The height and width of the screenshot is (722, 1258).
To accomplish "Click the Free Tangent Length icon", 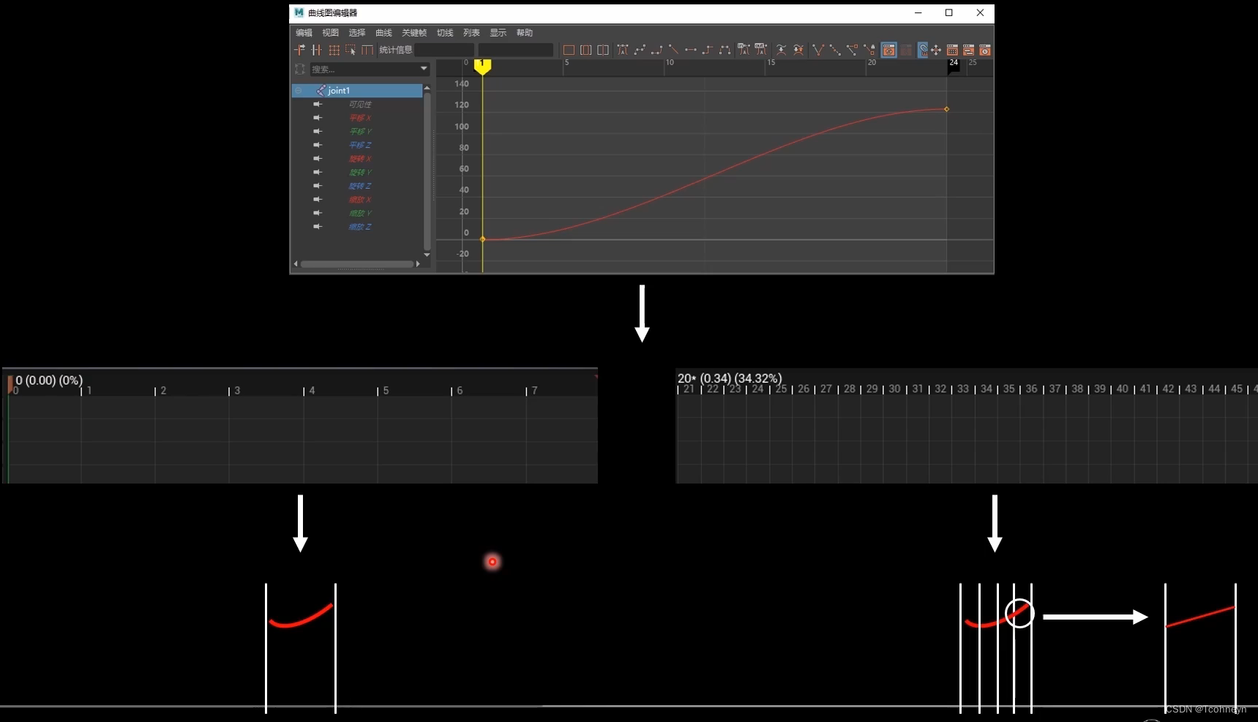I will pos(852,50).
